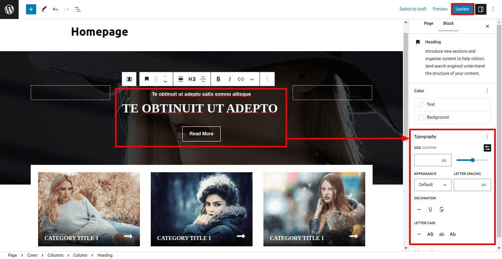Toggle underline text decoration
Image resolution: width=502 pixels, height=259 pixels.
pyautogui.click(x=430, y=209)
